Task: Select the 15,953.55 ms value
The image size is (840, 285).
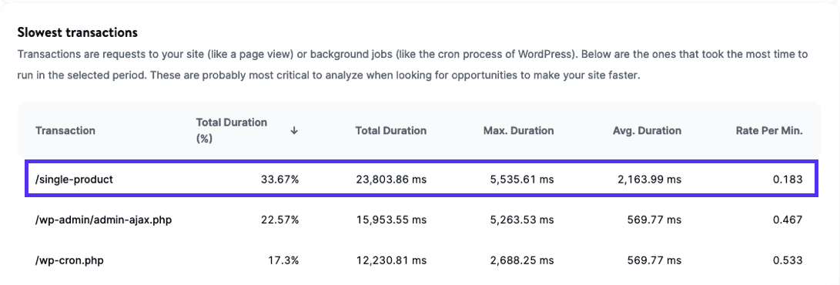Action: point(392,220)
